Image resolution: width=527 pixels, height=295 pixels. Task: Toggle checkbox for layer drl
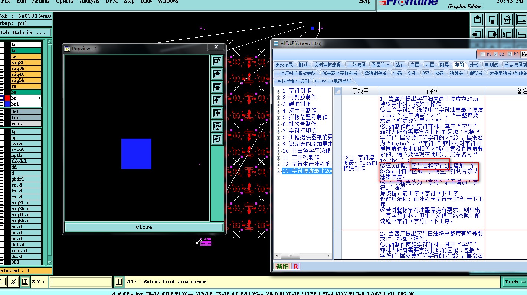(x=2, y=112)
